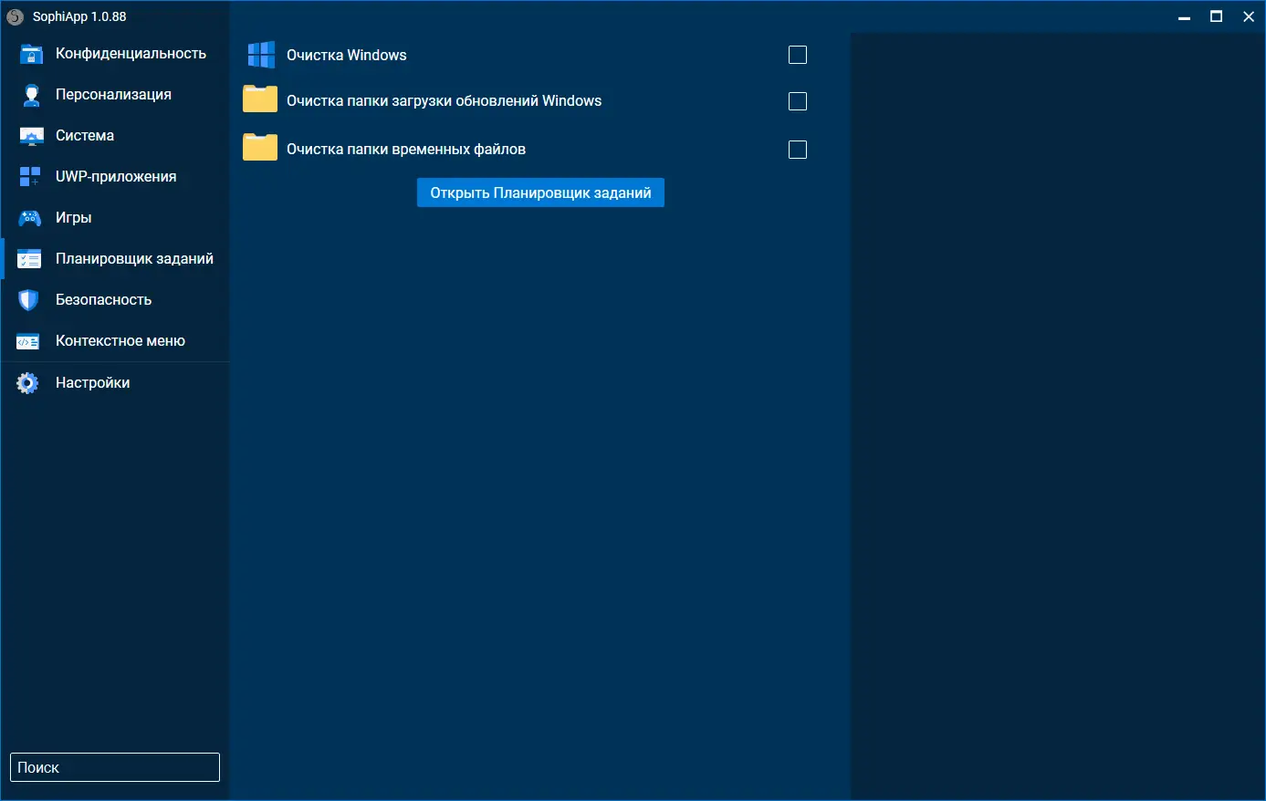This screenshot has height=801, width=1266.
Task: Click the Windows logo icon beside Очистка Windows
Action: click(261, 55)
